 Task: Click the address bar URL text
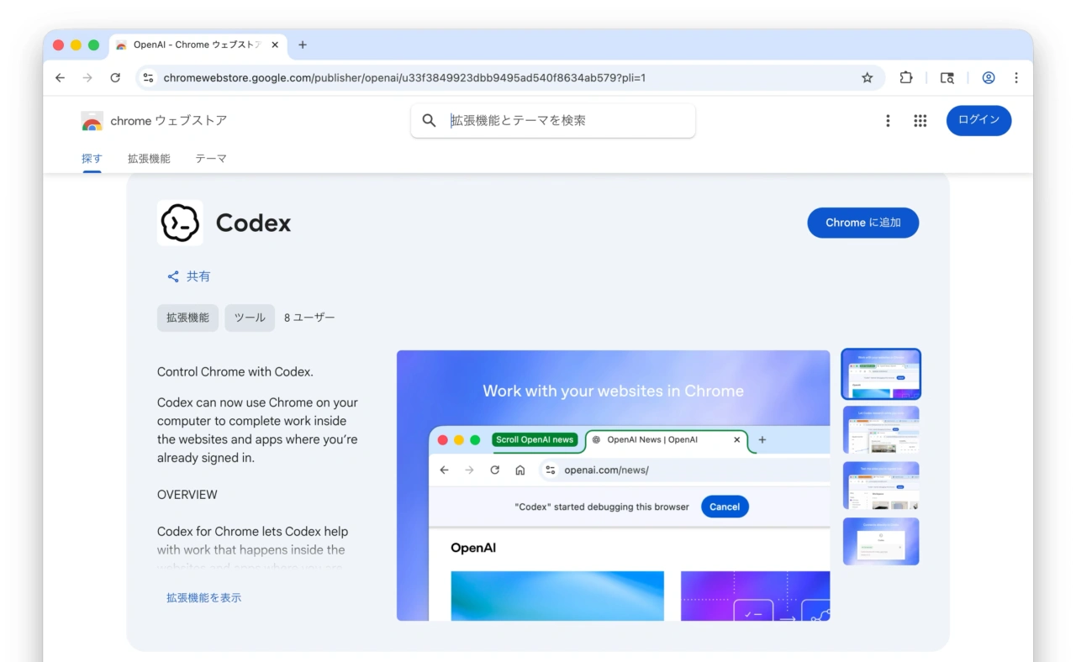(x=404, y=78)
